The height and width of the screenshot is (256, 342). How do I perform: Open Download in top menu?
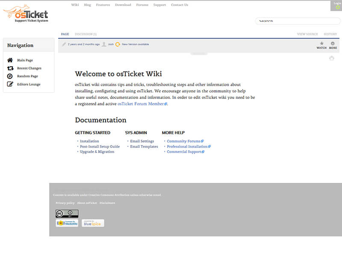pyautogui.click(x=123, y=5)
